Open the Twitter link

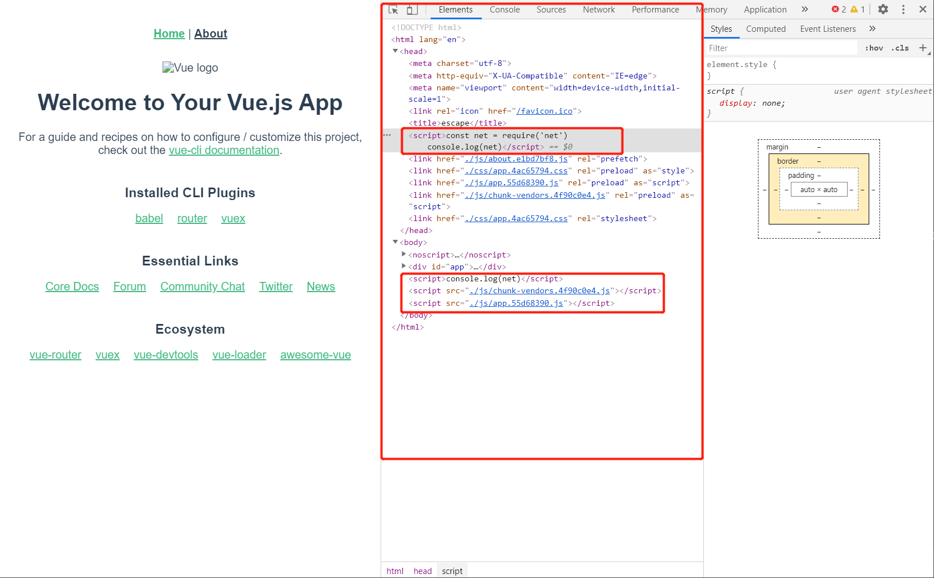[x=276, y=286]
